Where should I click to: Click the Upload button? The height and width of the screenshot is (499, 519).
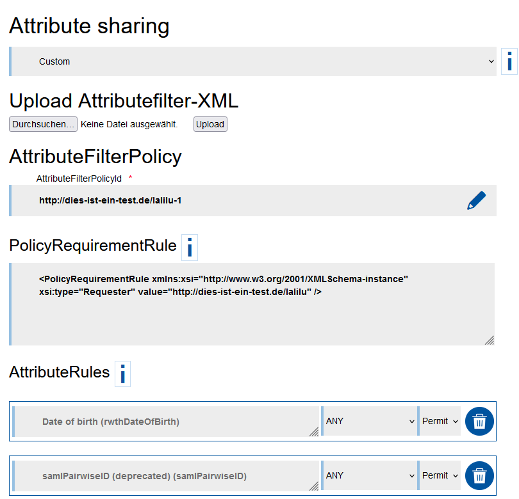coord(210,124)
